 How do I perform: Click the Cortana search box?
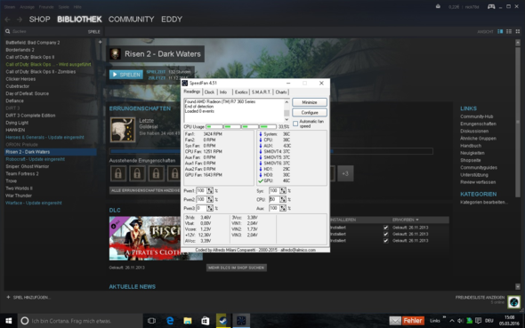(x=80, y=321)
